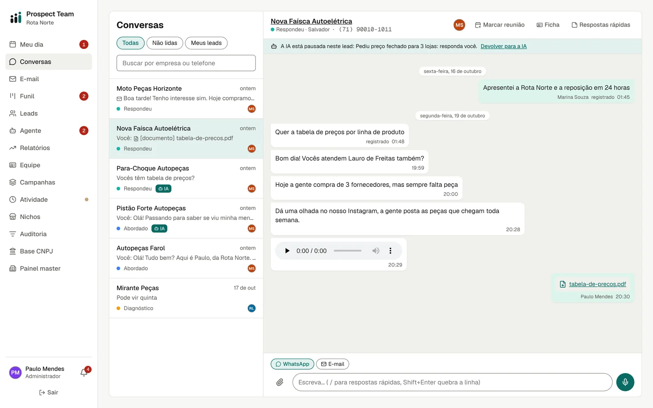Mute the audio message volume icon
The width and height of the screenshot is (653, 408).
click(376, 251)
